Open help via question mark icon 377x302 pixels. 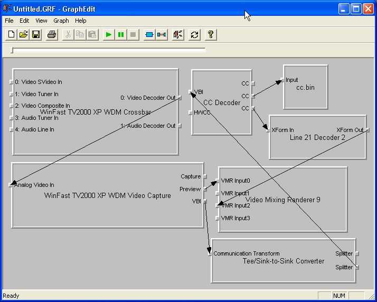pyautogui.click(x=211, y=35)
